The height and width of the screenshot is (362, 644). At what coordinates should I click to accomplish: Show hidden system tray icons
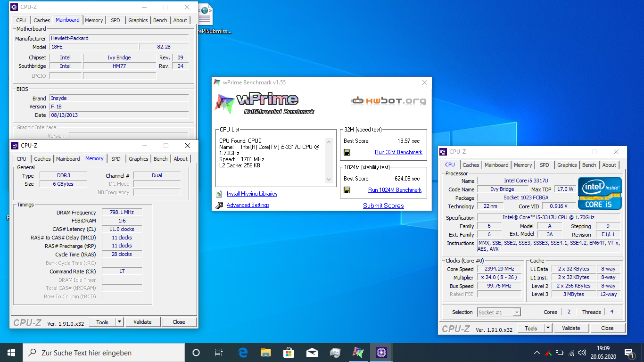pos(537,353)
